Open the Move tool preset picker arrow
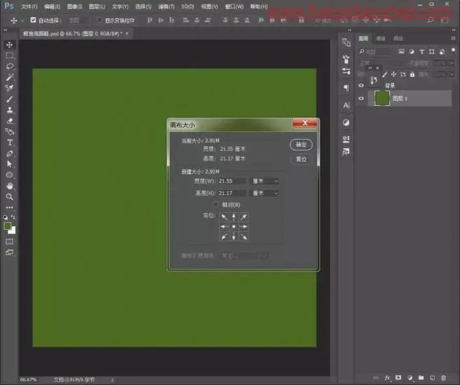 pyautogui.click(x=22, y=20)
